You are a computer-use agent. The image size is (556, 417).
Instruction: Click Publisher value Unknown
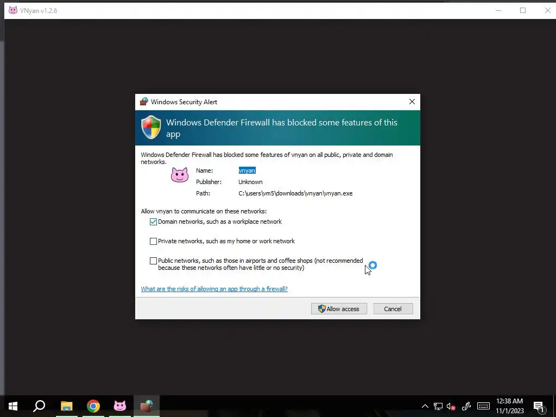(250, 182)
